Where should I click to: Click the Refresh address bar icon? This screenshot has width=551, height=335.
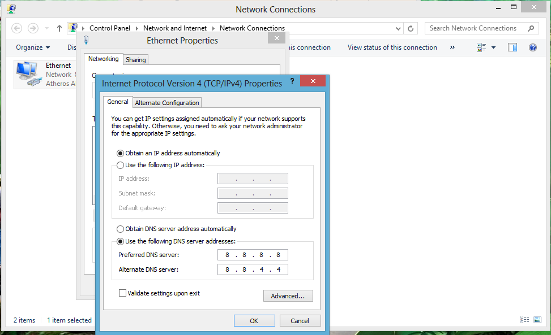(411, 28)
